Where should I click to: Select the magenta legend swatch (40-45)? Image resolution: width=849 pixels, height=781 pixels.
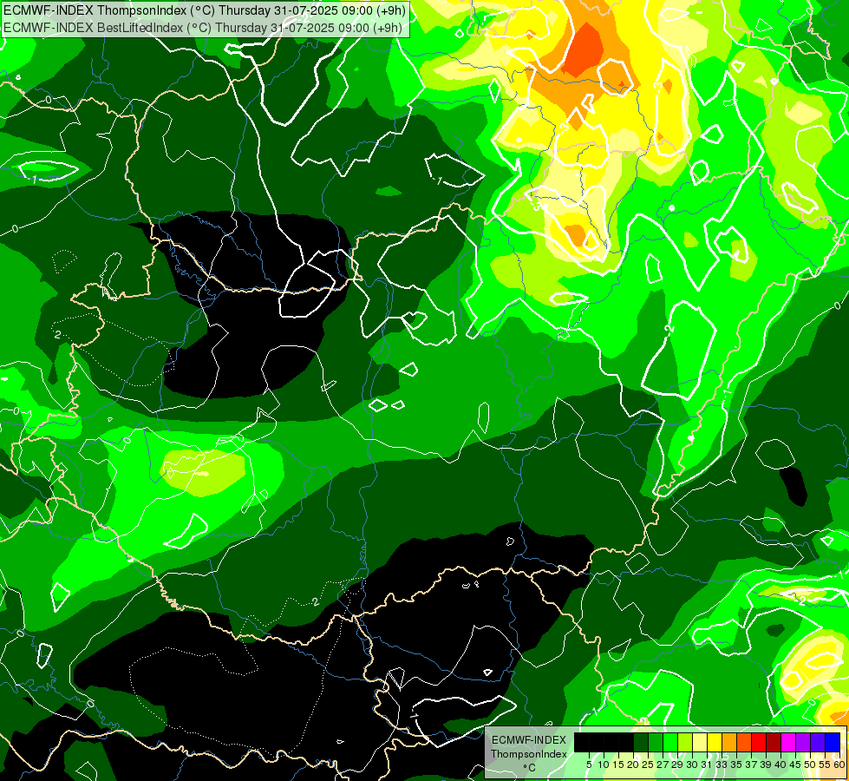tap(788, 743)
